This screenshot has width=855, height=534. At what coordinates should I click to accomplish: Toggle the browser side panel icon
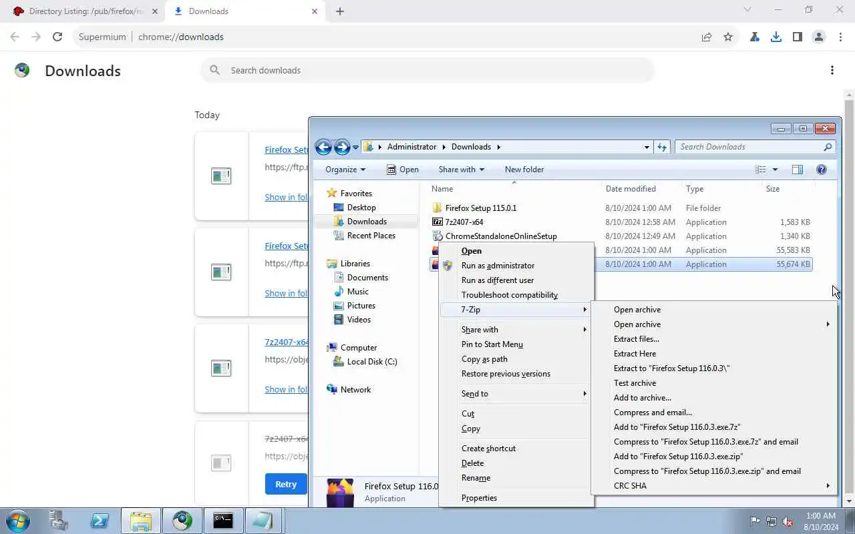click(798, 37)
